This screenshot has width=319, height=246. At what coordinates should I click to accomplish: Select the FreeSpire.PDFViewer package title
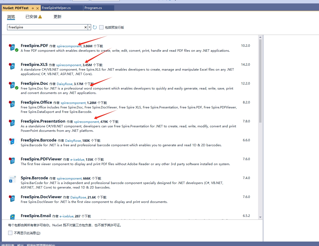41,159
